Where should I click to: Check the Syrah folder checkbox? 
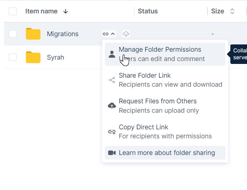(13, 57)
